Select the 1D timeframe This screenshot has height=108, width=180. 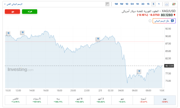pyautogui.click(x=127, y=4)
